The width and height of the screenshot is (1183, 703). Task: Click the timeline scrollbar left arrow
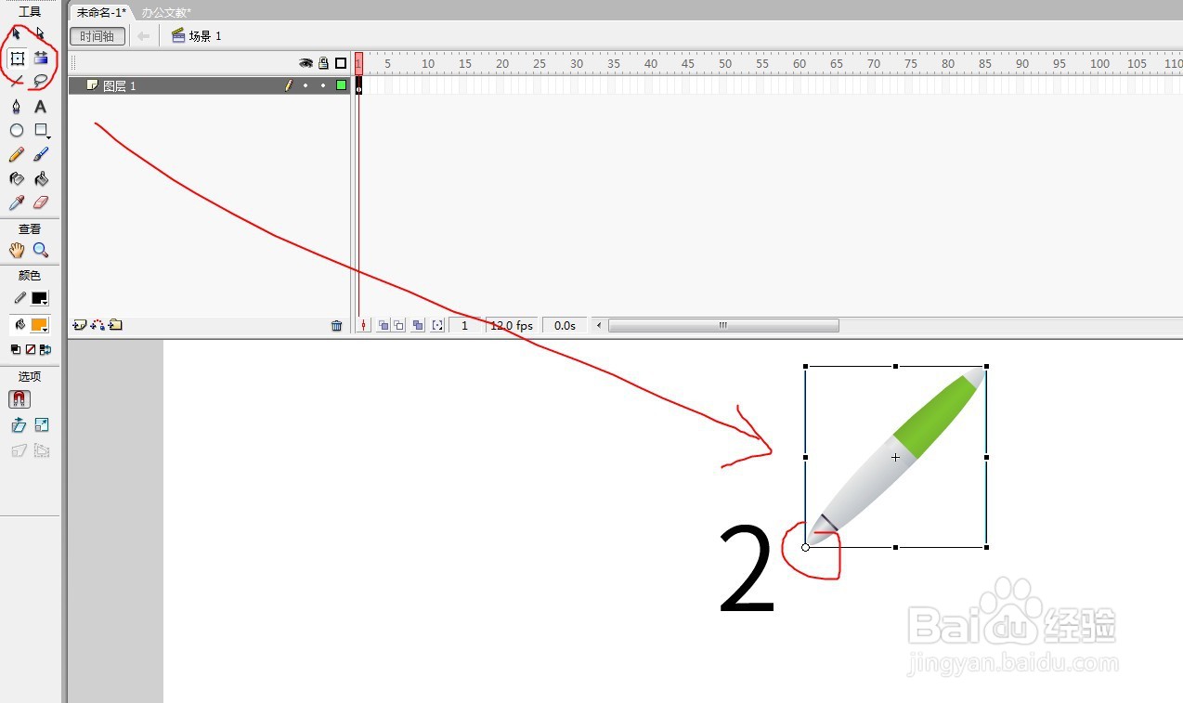[x=599, y=326]
